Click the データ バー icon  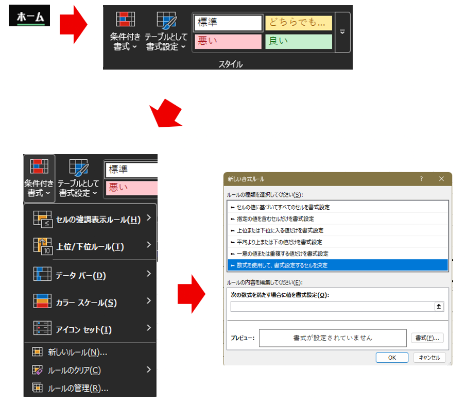coord(42,274)
